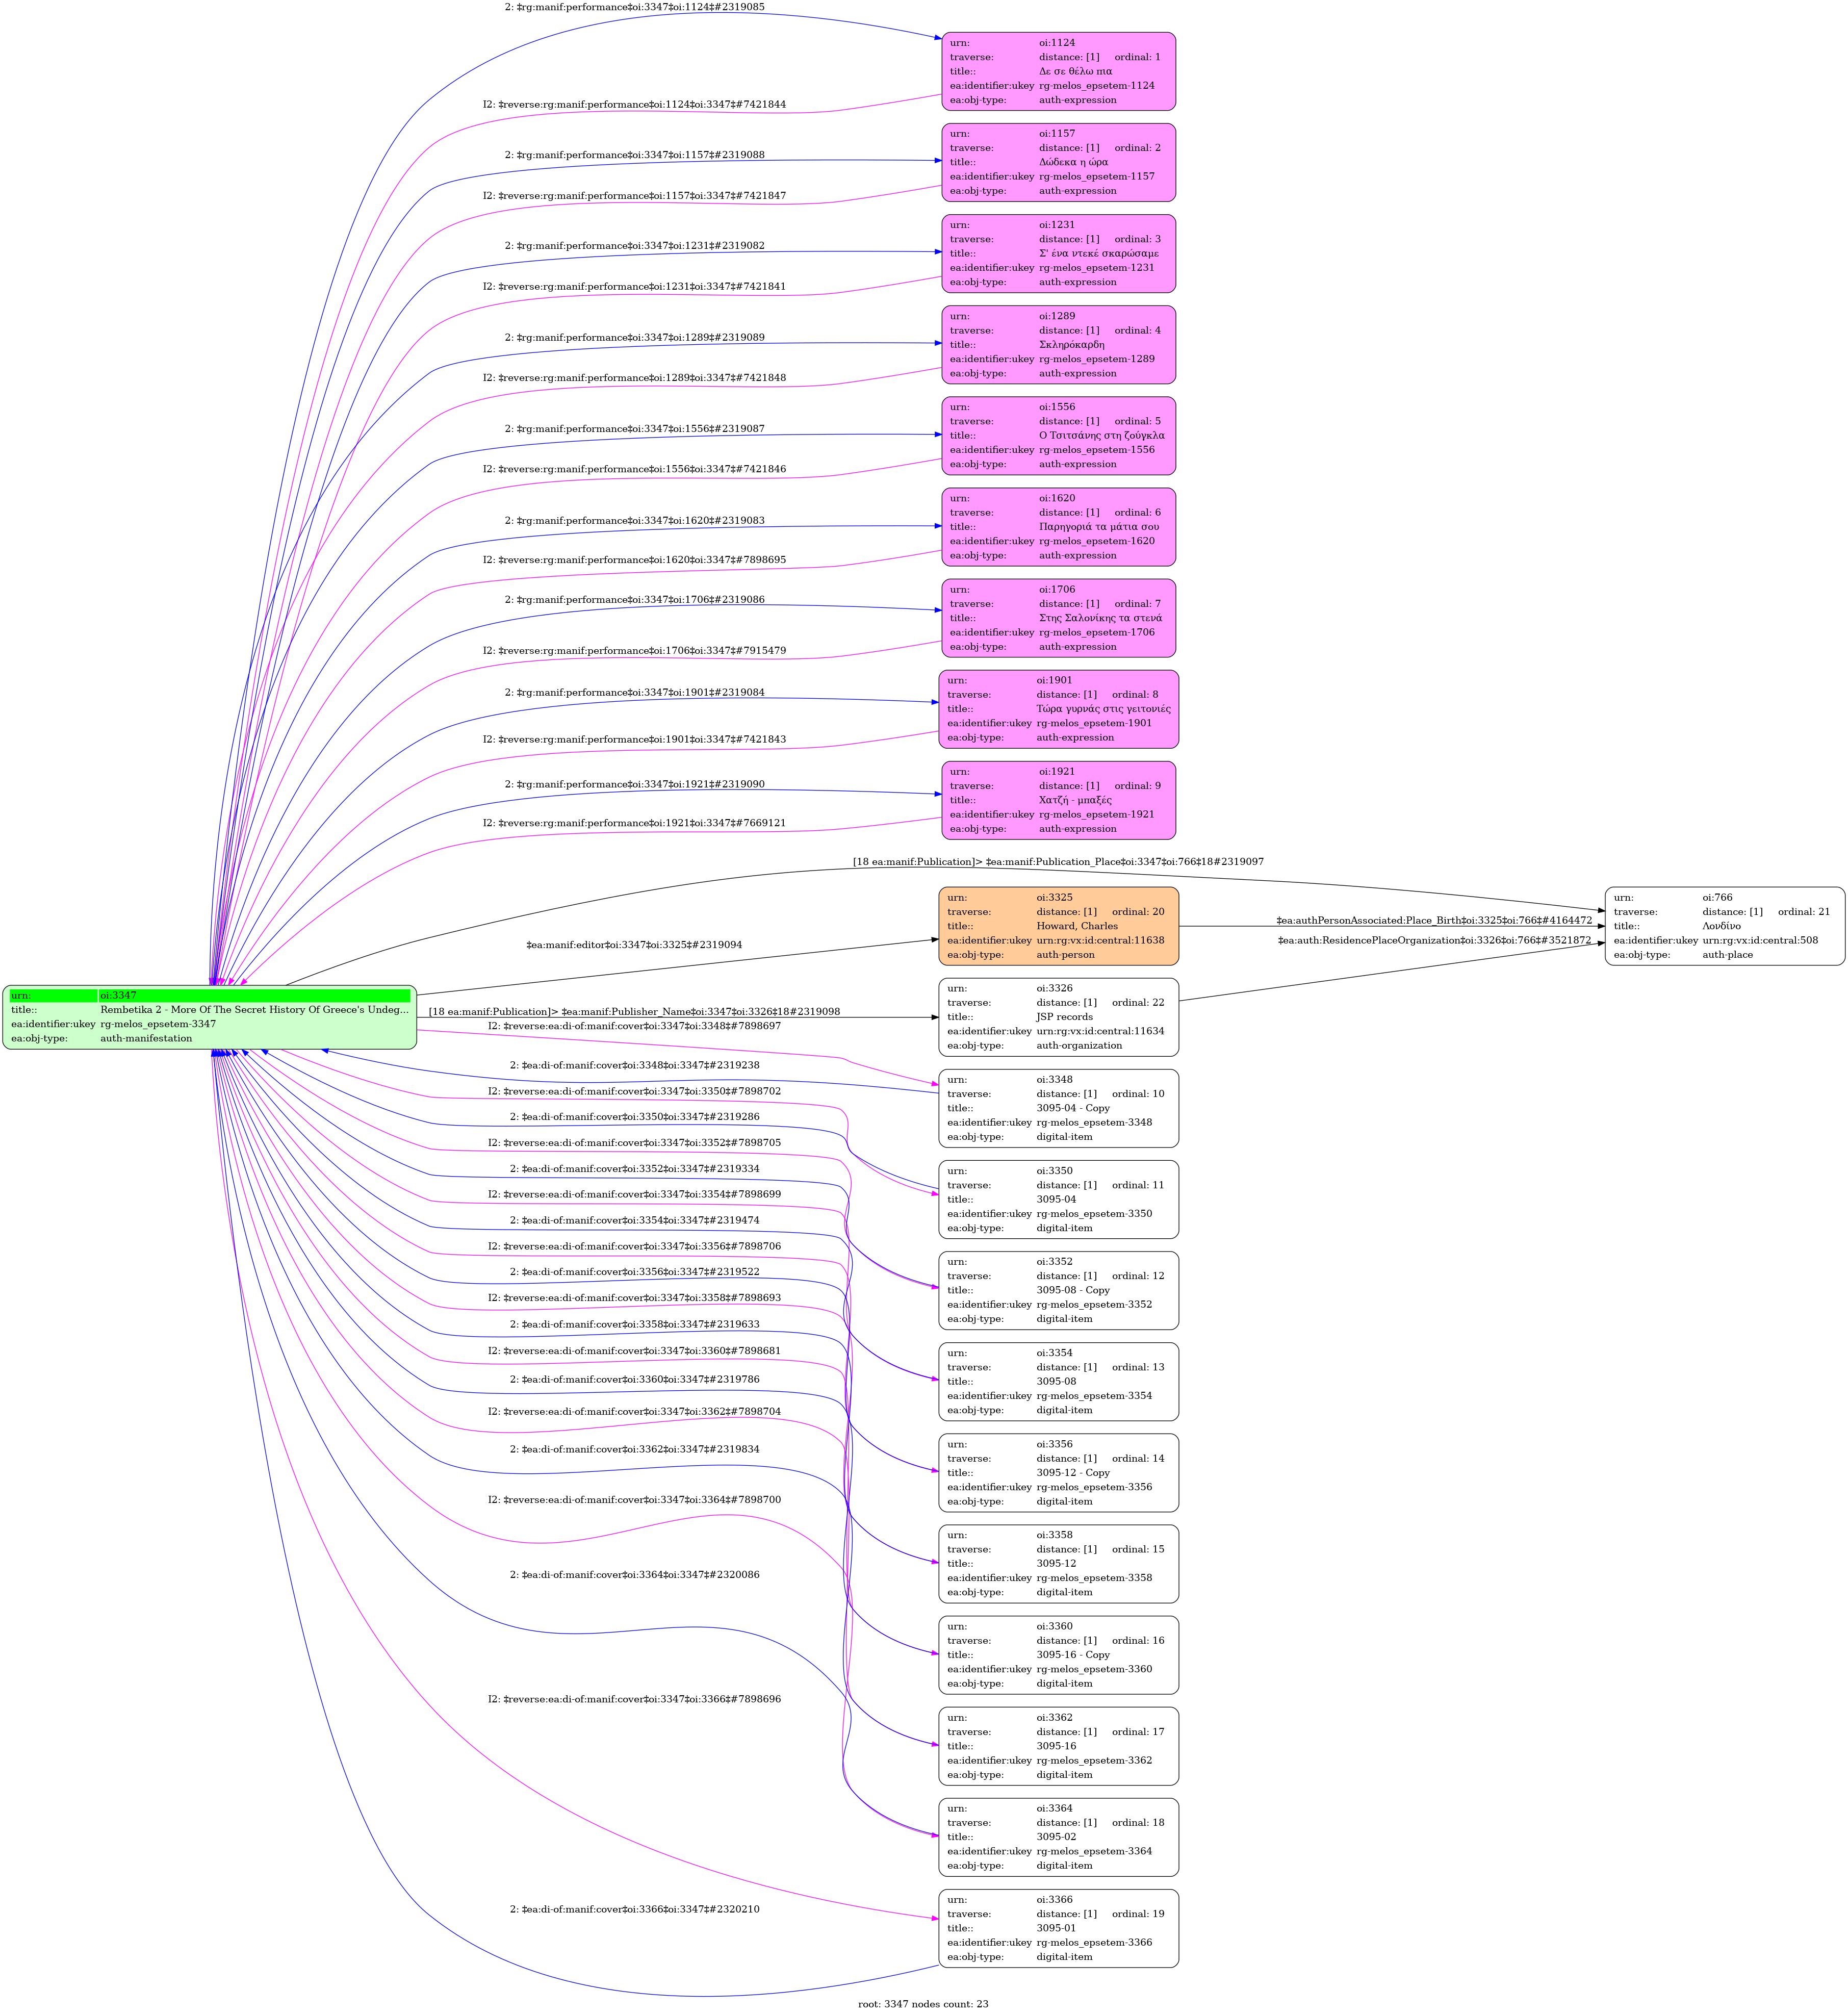
Task: Select pink node Δώδεκα η ώρα
Action: click(x=1058, y=162)
